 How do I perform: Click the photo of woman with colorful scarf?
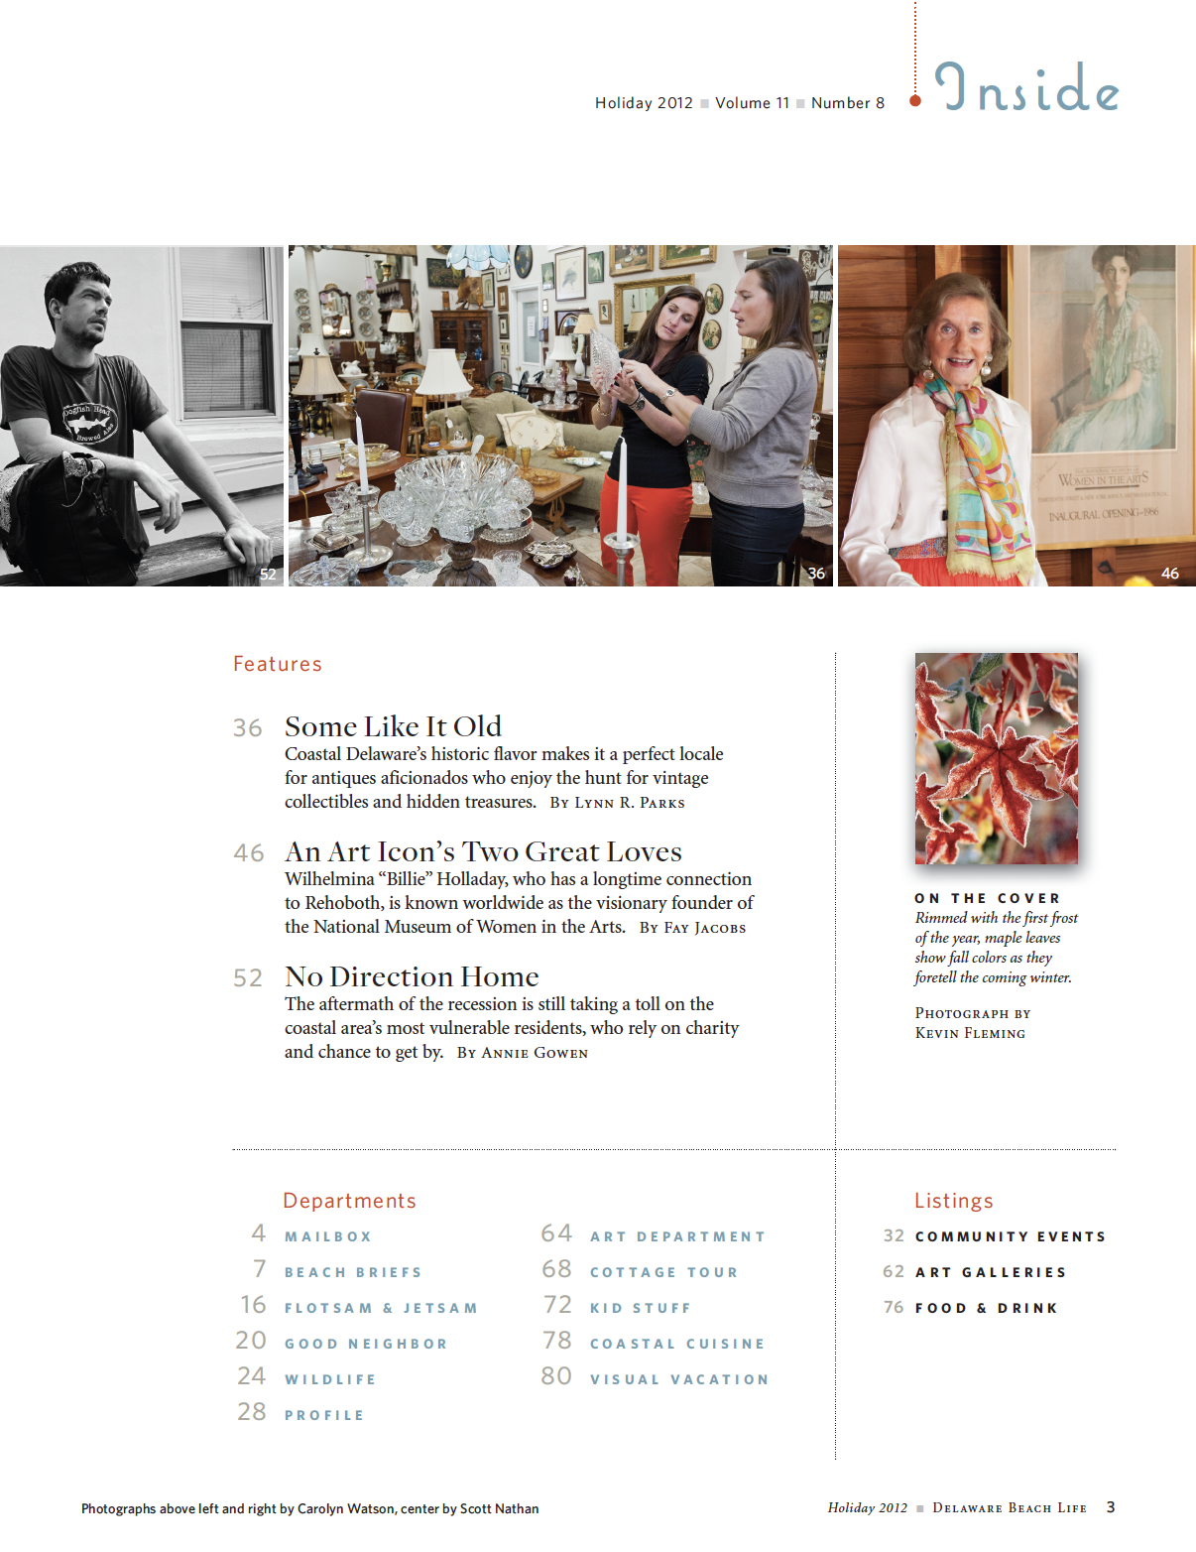click(x=1017, y=416)
